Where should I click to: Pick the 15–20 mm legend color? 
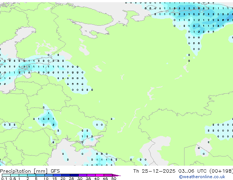pyautogui.click(x=57, y=175)
